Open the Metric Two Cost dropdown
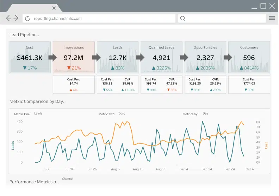 coord(122,113)
